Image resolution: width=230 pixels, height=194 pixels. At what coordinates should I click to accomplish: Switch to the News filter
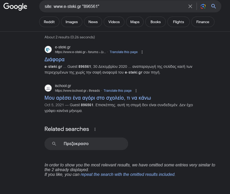(x=93, y=22)
